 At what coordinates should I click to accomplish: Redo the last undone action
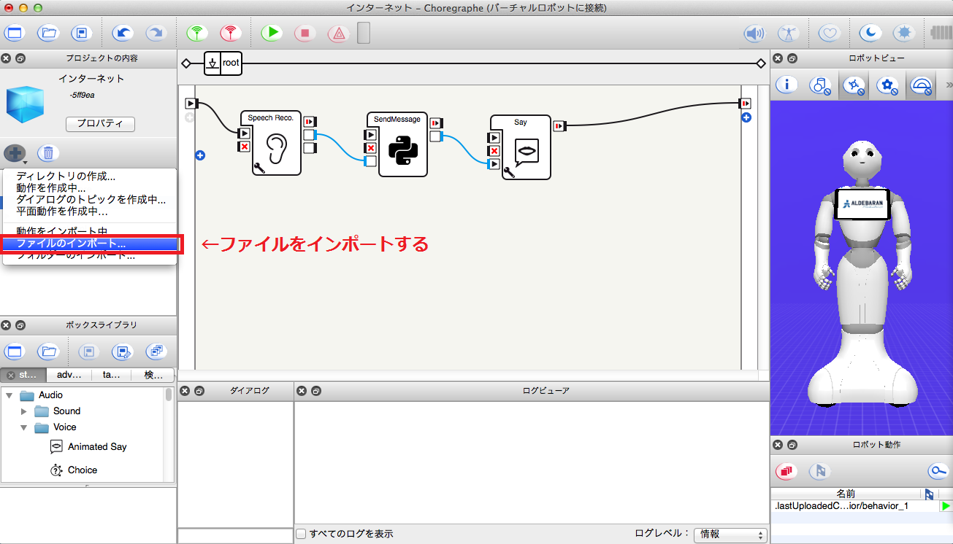[156, 33]
